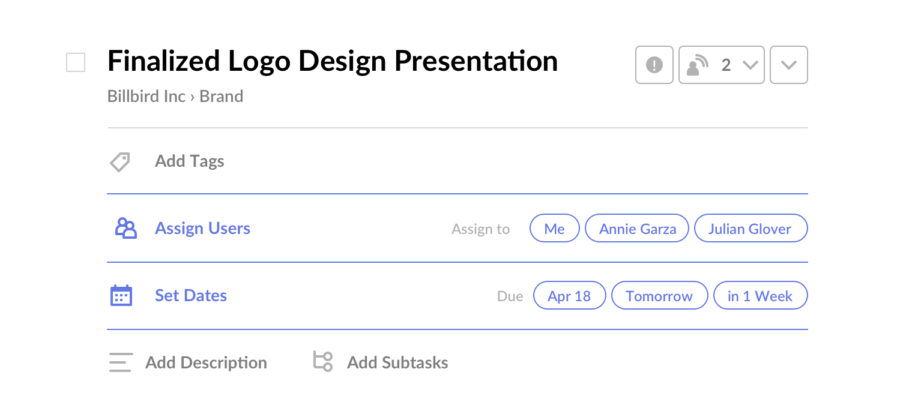The height and width of the screenshot is (396, 915).
Task: Open Set Dates
Action: point(191,296)
